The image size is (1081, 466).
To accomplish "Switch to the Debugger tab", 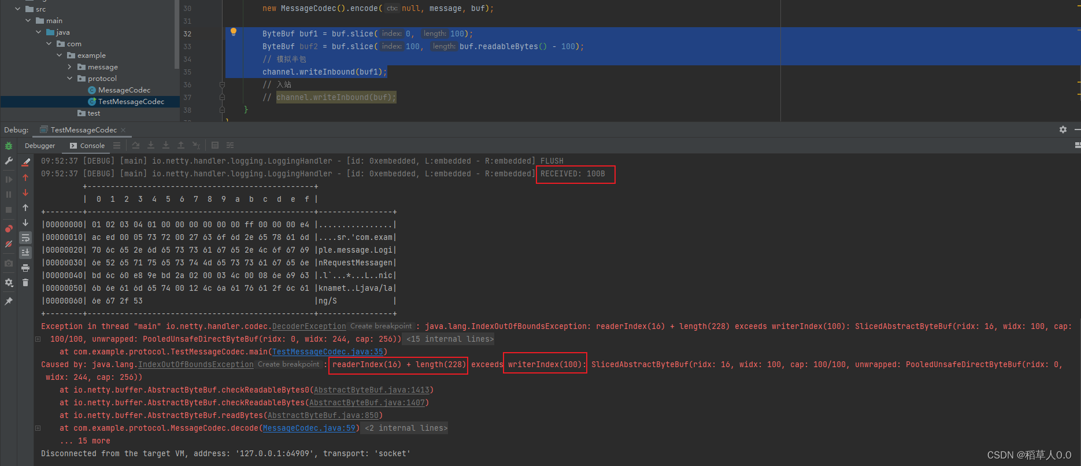I will pos(40,146).
